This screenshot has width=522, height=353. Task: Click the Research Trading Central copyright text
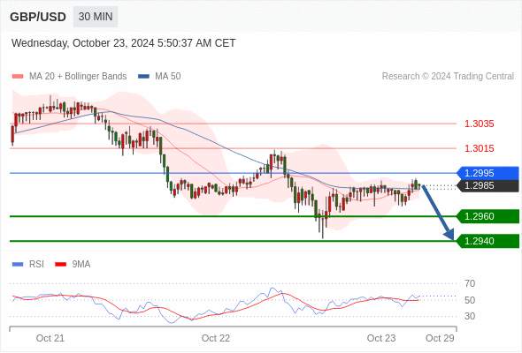point(448,77)
